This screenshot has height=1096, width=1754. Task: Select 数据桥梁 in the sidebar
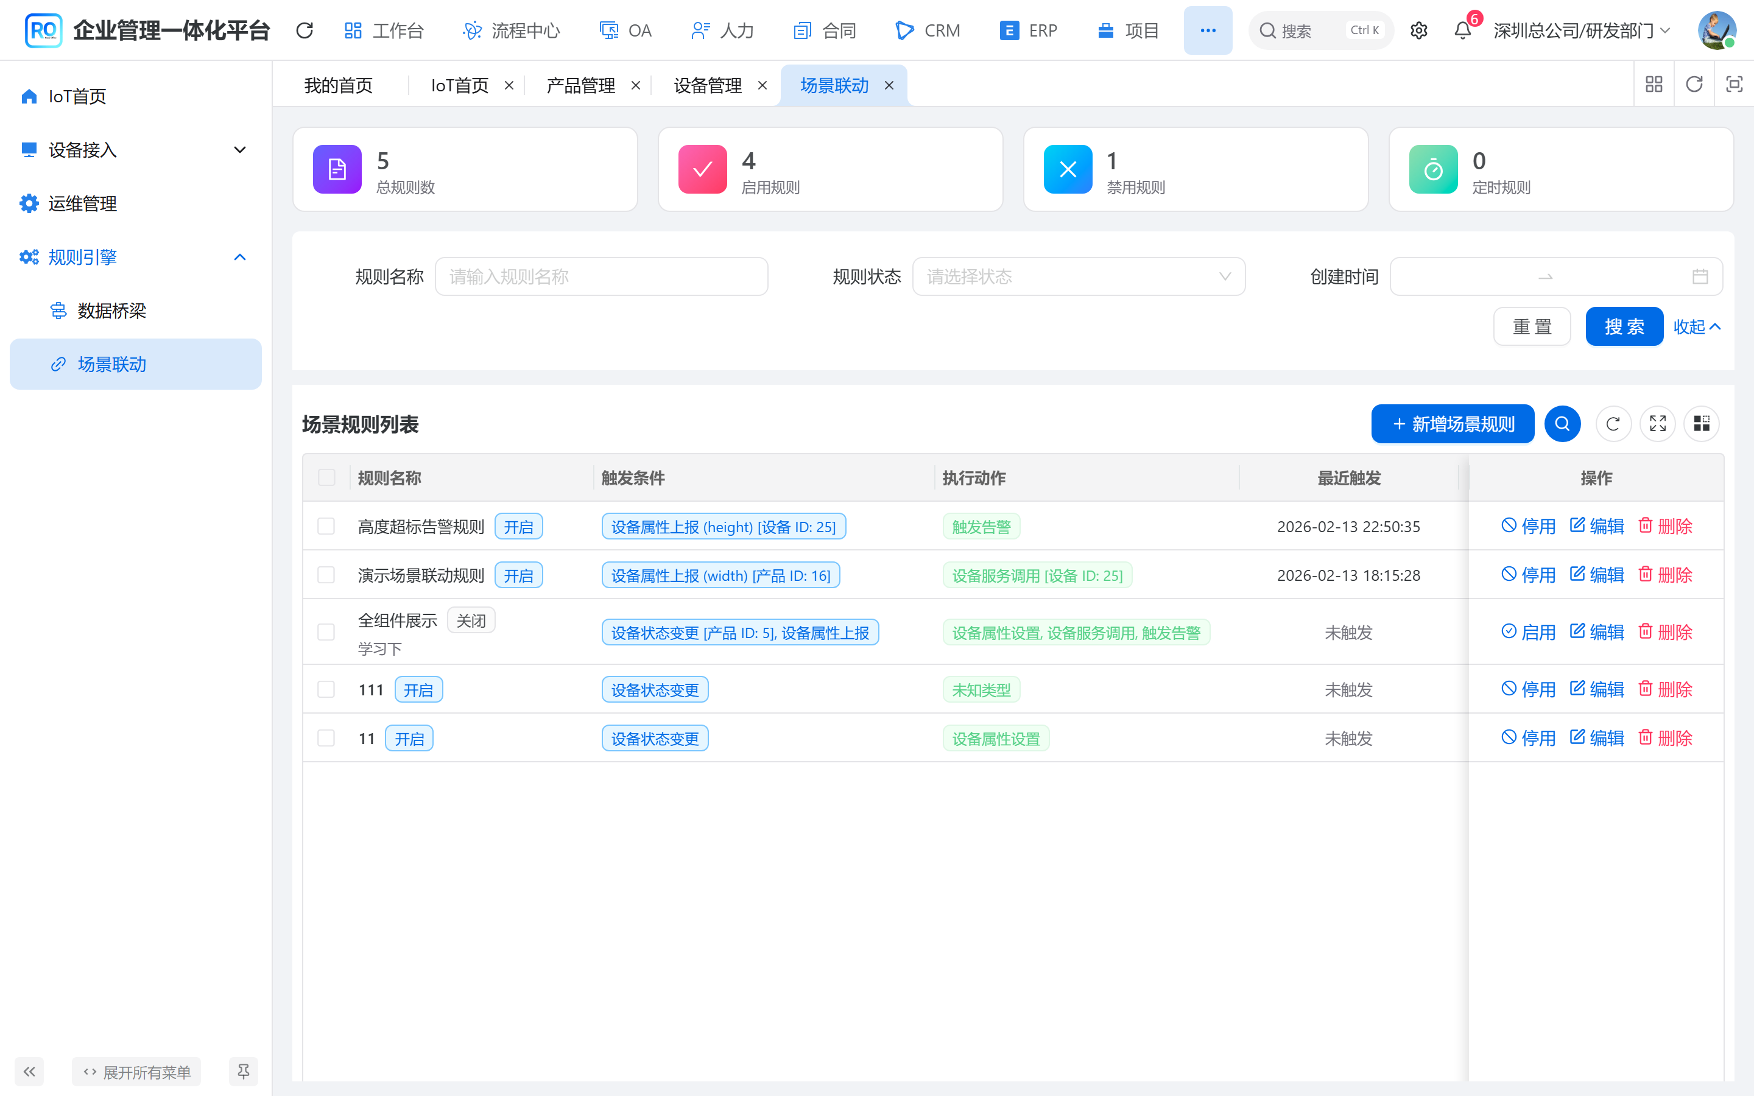[136, 311]
